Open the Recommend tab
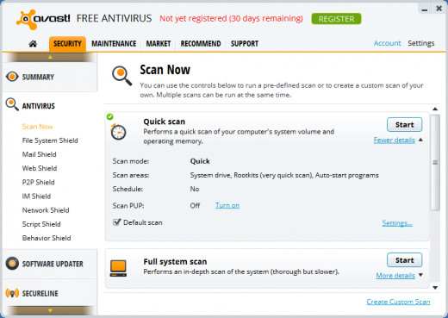This screenshot has height=318, width=448. pos(201,44)
